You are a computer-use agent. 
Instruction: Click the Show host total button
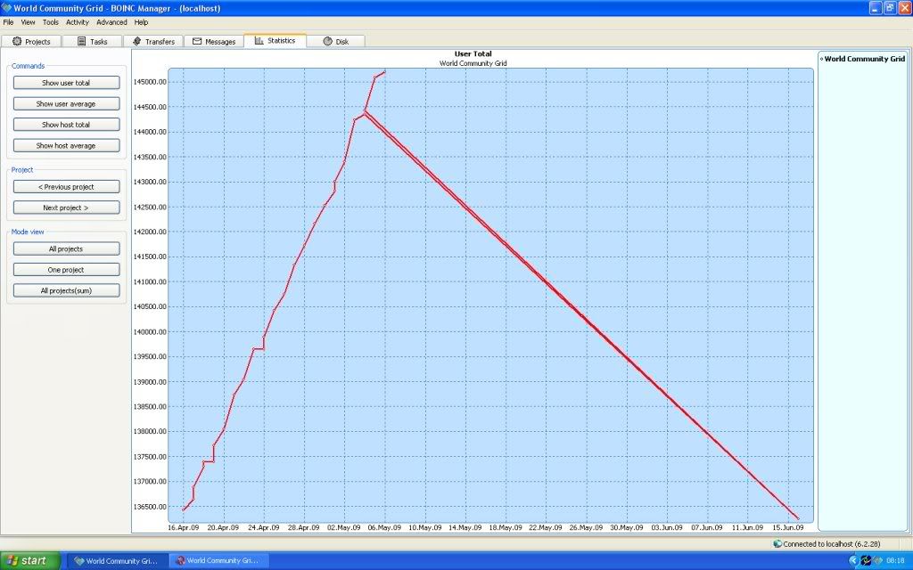click(x=66, y=125)
